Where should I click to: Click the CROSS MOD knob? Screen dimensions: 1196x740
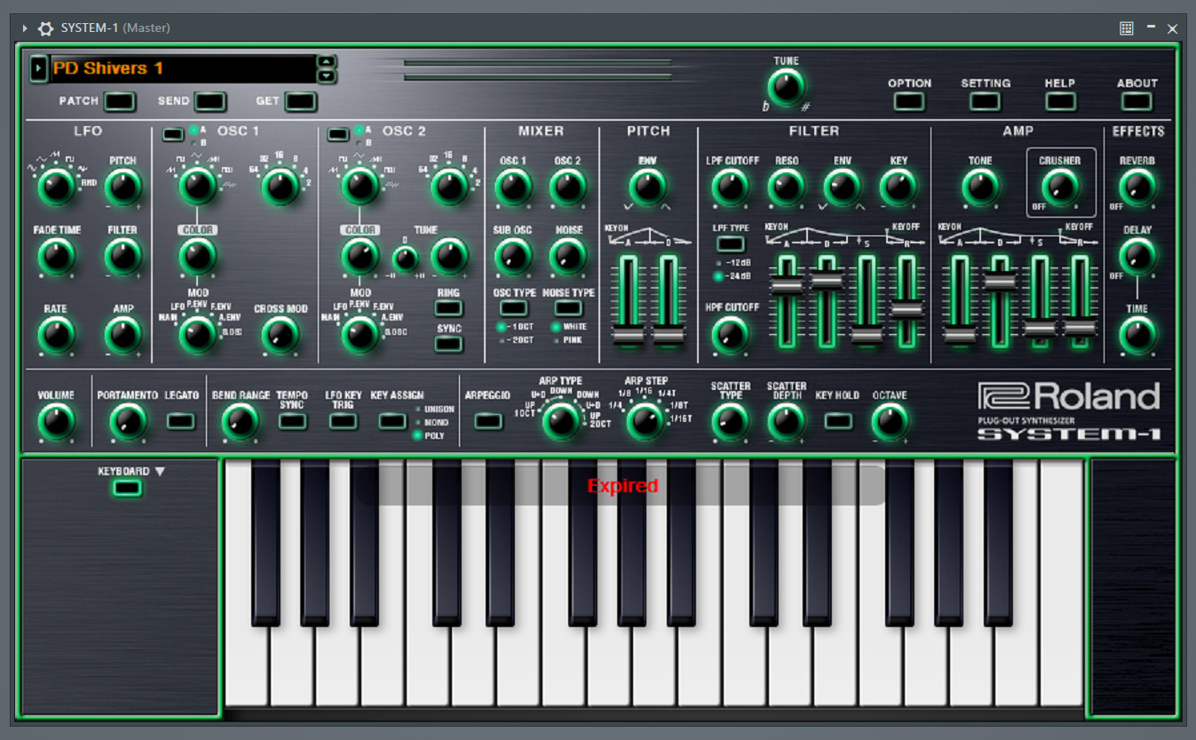(x=280, y=336)
